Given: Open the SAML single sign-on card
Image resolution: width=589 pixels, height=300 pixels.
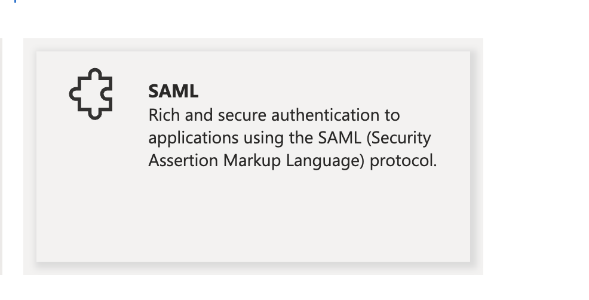Looking at the screenshot, I should 253,156.
